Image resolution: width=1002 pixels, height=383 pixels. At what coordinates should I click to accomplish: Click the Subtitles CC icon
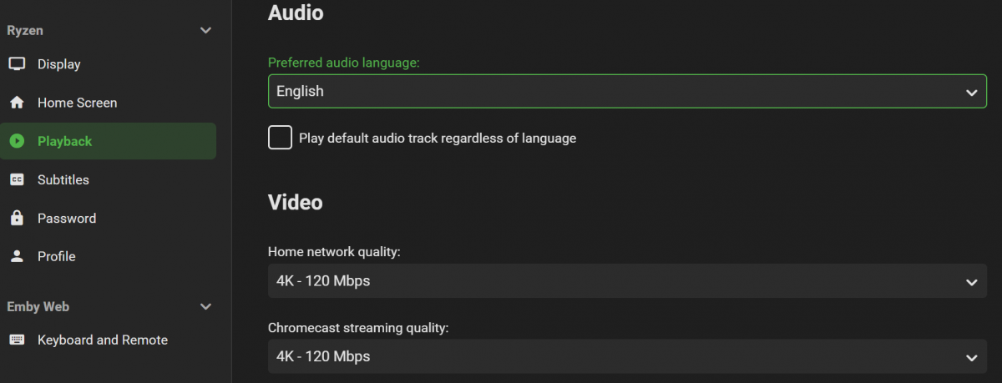tap(17, 179)
